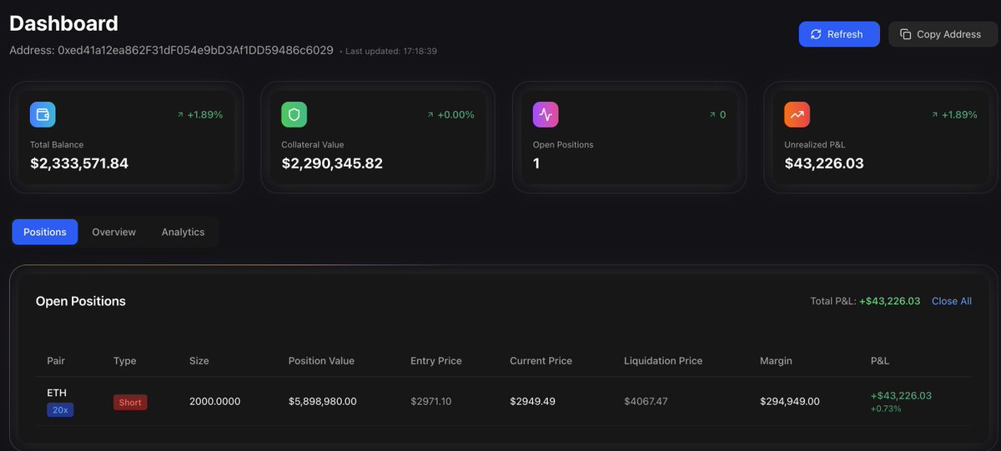Click the refresh arrows icon
Viewport: 1001px width, 451px height.
(815, 34)
